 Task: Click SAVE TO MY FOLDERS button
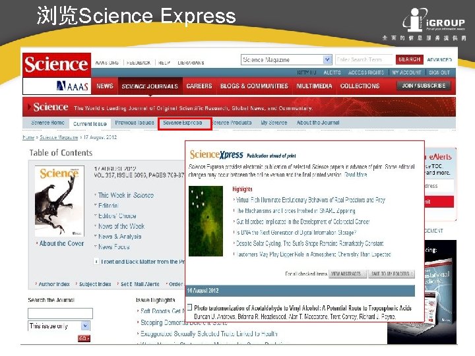(392, 274)
